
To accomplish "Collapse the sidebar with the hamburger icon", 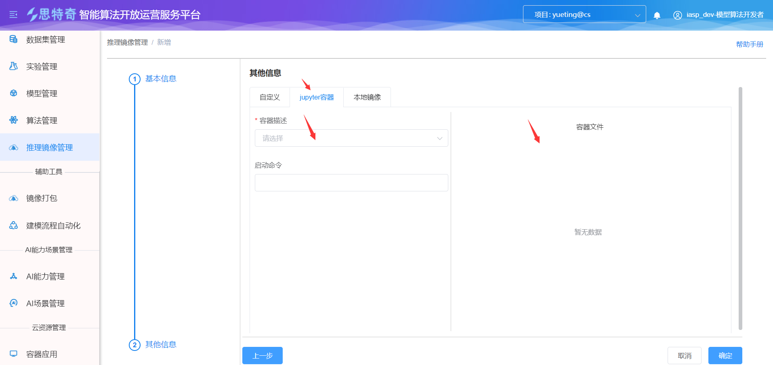I will tap(13, 15).
